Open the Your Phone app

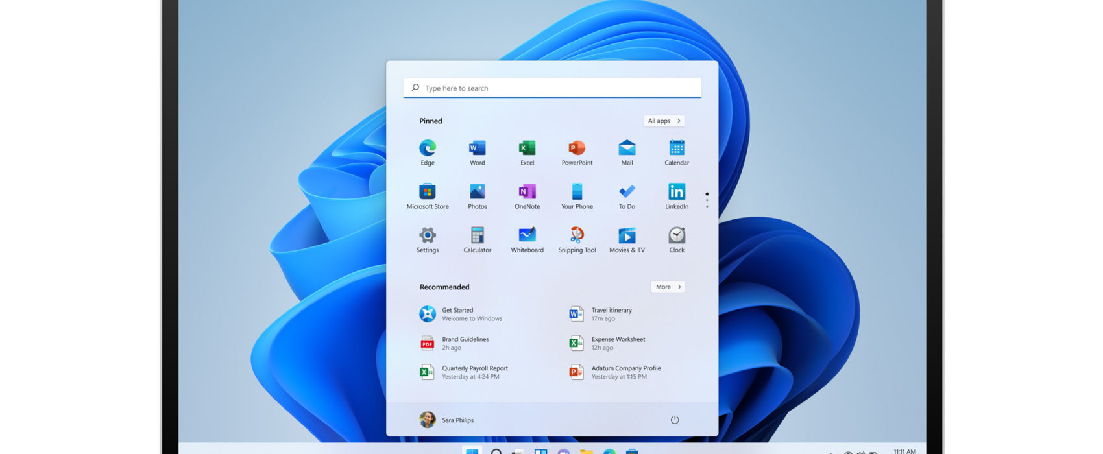pos(577,196)
